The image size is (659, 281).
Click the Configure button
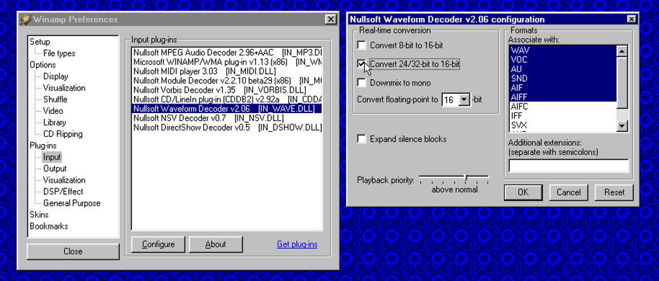pos(158,244)
